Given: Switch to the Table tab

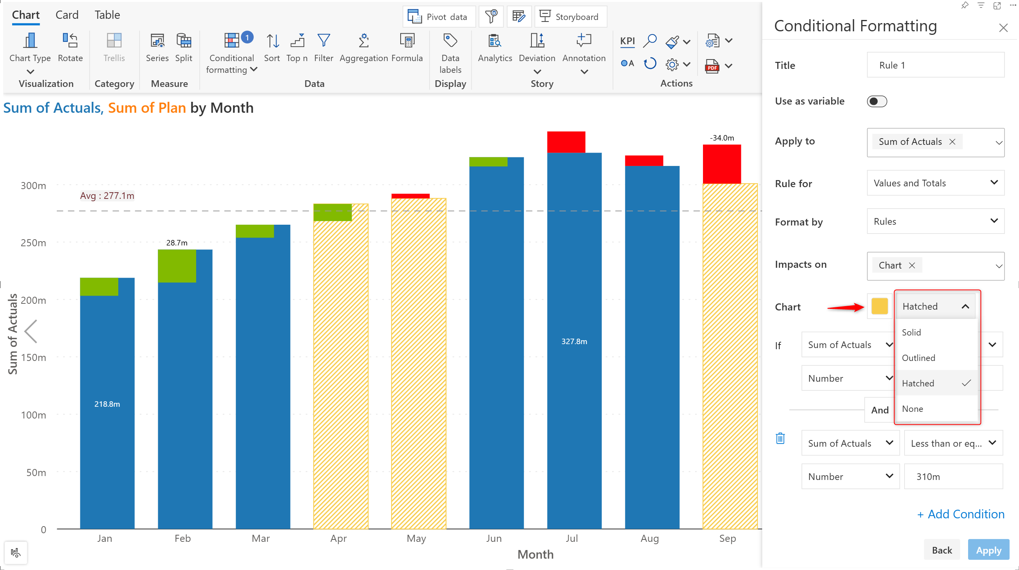Looking at the screenshot, I should click(107, 14).
